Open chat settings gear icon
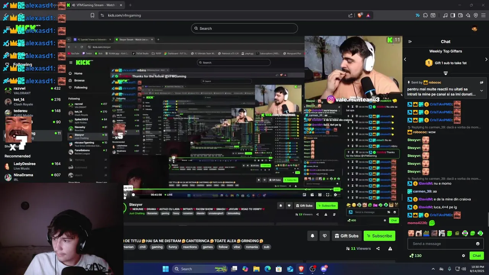Viewport: 489px width, 275px height. (463, 256)
